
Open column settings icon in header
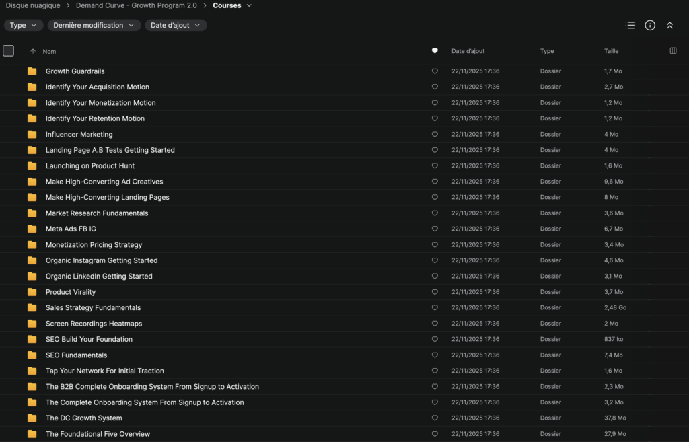click(x=673, y=51)
